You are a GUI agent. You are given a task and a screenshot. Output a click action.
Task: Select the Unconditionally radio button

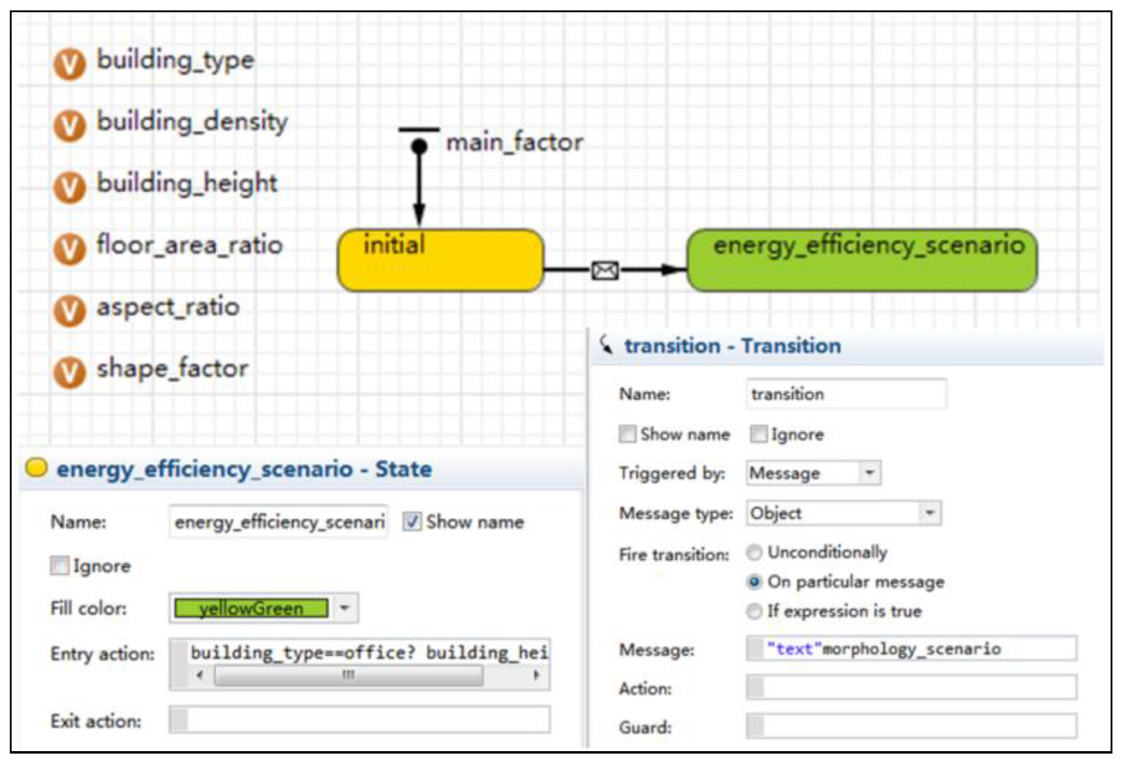[x=754, y=553]
